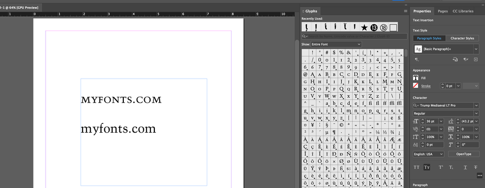Select the ffl ligature glyph

click(x=400, y=103)
